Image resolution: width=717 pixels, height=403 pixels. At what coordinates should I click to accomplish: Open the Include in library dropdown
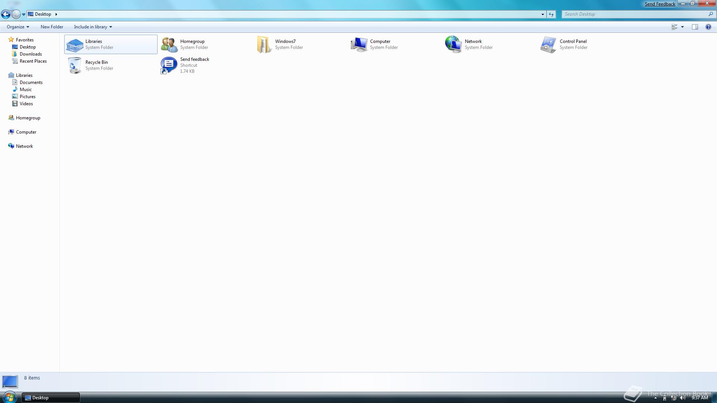(93, 27)
